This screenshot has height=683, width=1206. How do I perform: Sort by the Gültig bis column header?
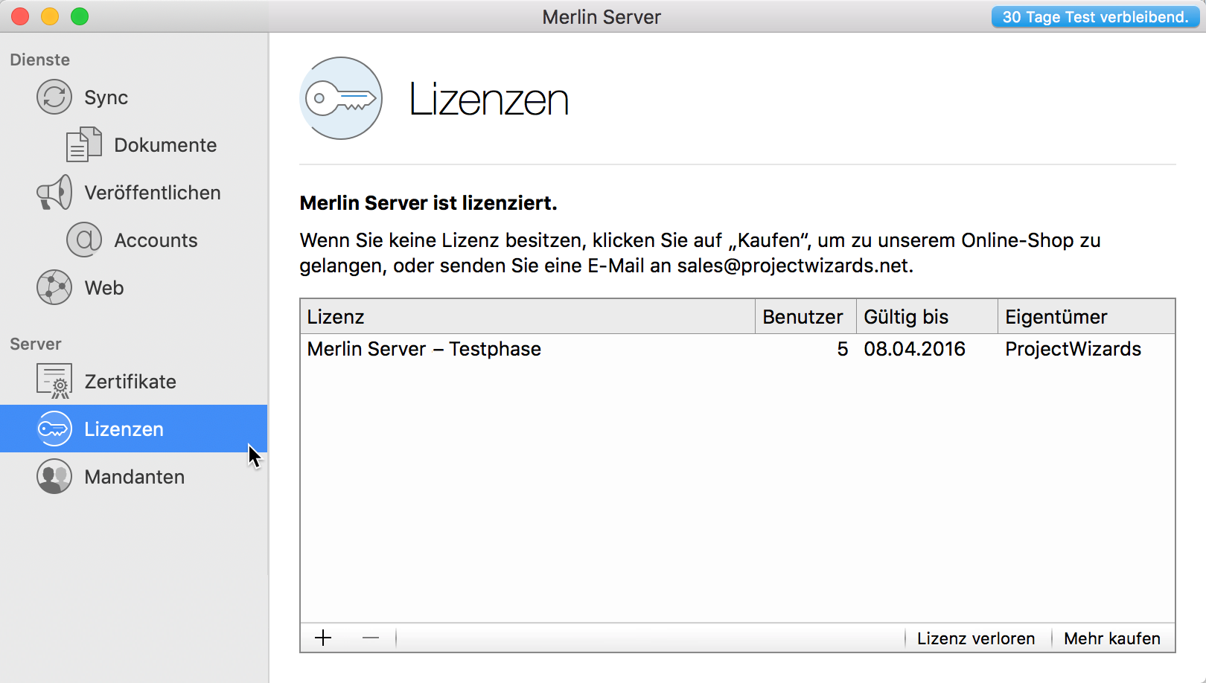927,317
